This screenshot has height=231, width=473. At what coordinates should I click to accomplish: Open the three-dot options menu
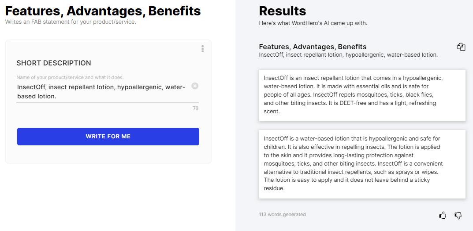(x=202, y=49)
